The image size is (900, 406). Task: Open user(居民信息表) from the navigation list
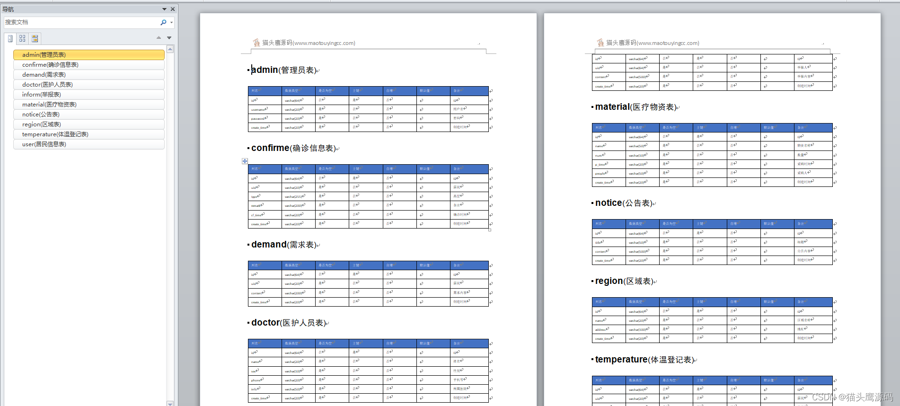pos(89,144)
